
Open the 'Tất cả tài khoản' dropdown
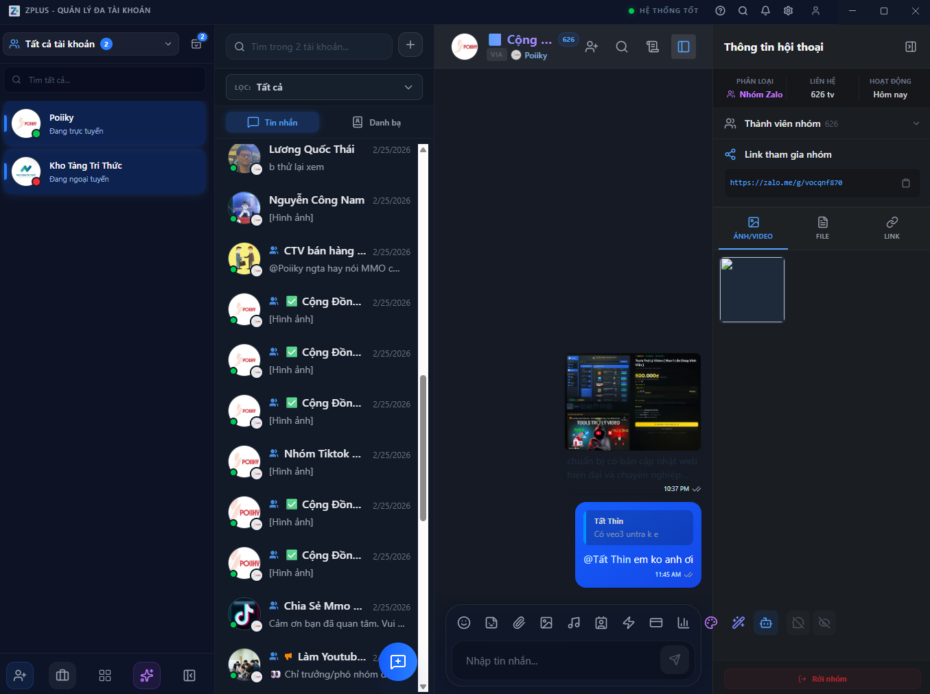coord(91,44)
